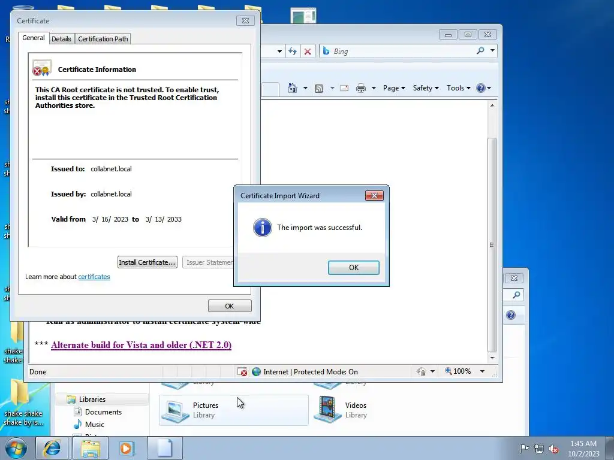Click the scroll up arrow in IE
The height and width of the screenshot is (460, 614).
(492, 105)
